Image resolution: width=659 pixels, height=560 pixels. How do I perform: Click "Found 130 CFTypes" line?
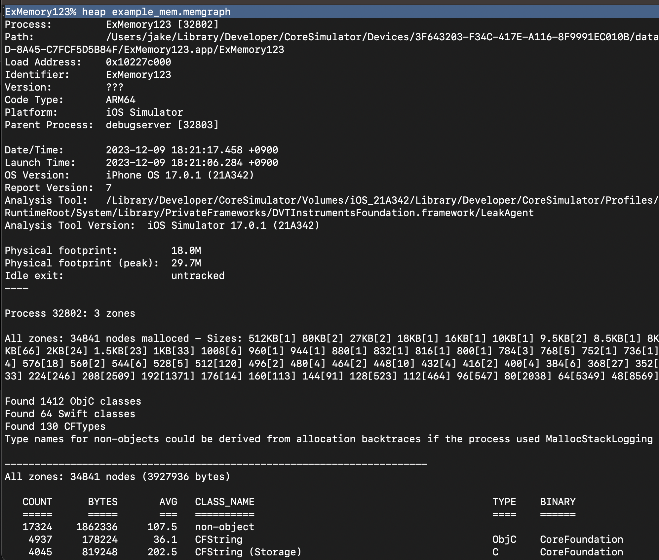55,426
